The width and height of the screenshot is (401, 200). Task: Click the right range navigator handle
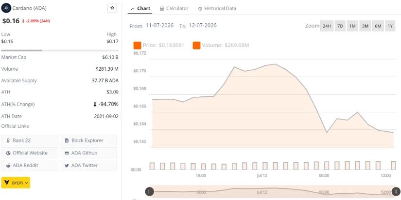click(396, 191)
